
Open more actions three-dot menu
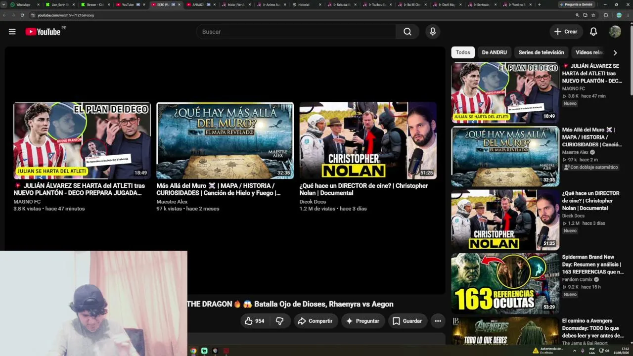tap(438, 321)
